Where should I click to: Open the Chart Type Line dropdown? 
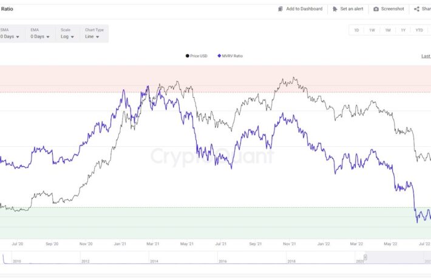pyautogui.click(x=93, y=36)
